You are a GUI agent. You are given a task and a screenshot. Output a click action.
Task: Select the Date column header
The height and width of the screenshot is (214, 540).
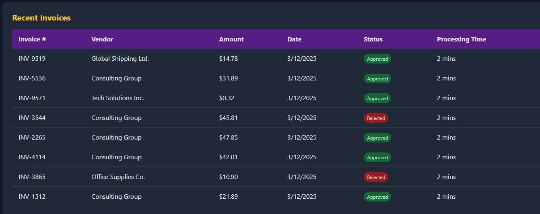(294, 39)
